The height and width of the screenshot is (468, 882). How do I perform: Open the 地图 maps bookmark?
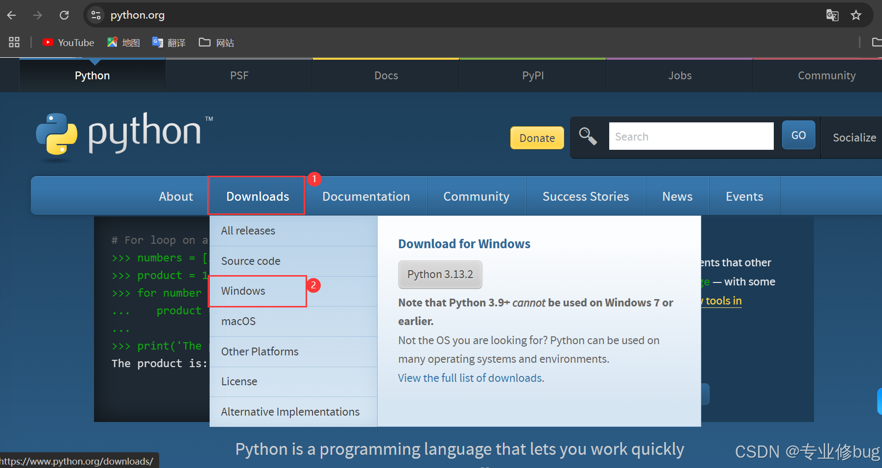123,43
